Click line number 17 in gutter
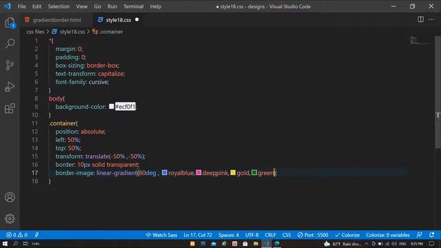Viewport: 441px width, 248px height. [x=34, y=173]
